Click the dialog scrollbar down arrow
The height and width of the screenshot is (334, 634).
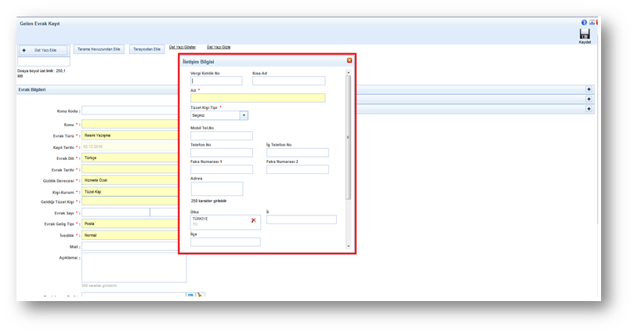pyautogui.click(x=349, y=246)
